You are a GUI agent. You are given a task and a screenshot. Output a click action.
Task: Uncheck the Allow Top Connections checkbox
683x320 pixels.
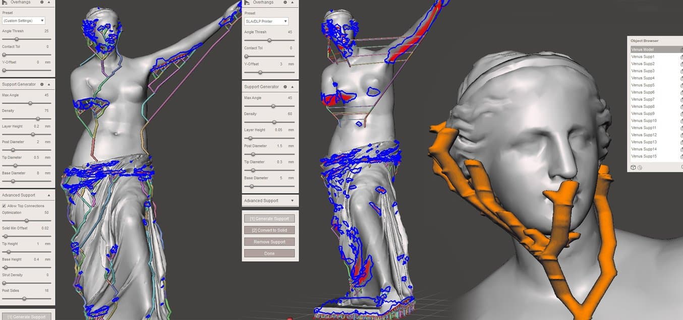coord(4,206)
